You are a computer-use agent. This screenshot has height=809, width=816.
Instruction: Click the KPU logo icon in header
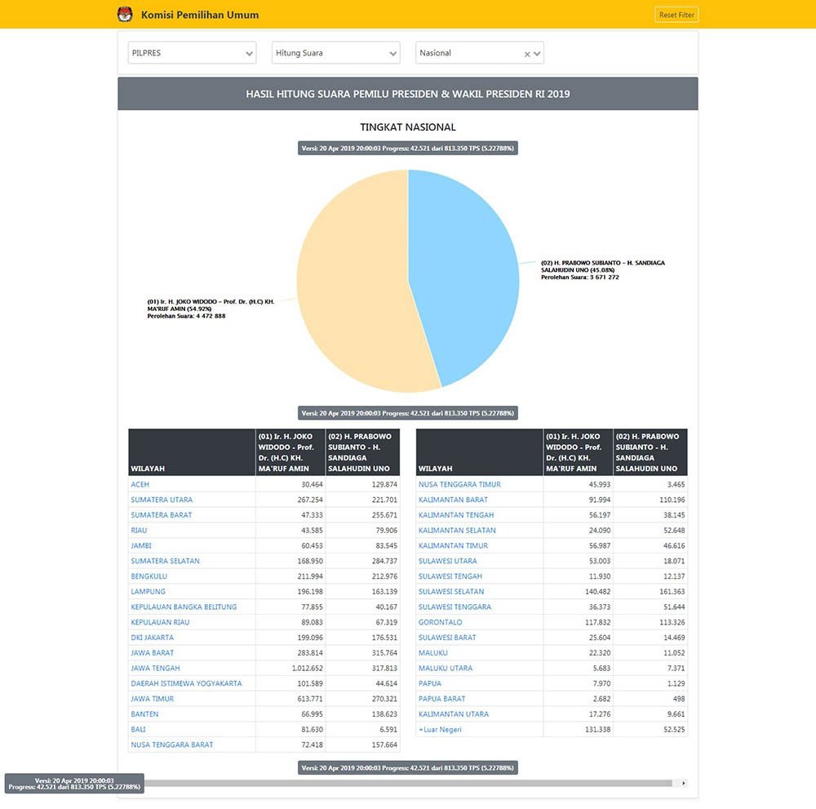pos(125,15)
